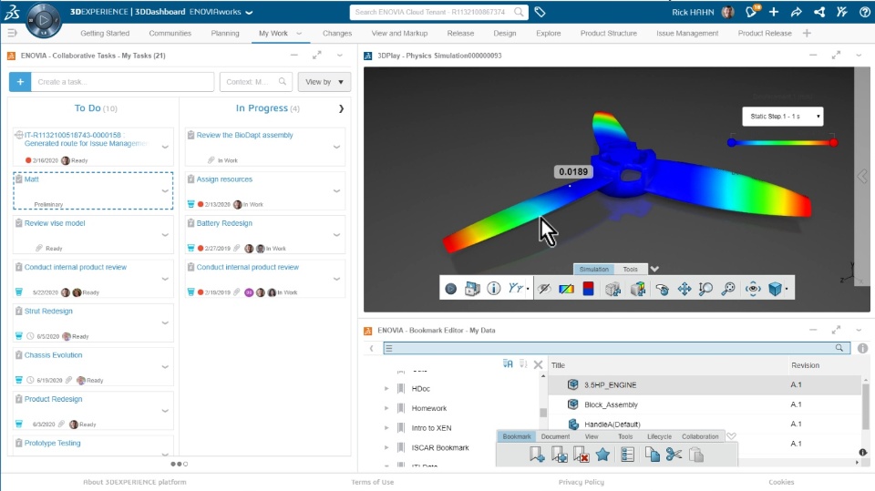
Task: Select the zoom magnifier tool in 3DPlay
Action: pos(705,289)
